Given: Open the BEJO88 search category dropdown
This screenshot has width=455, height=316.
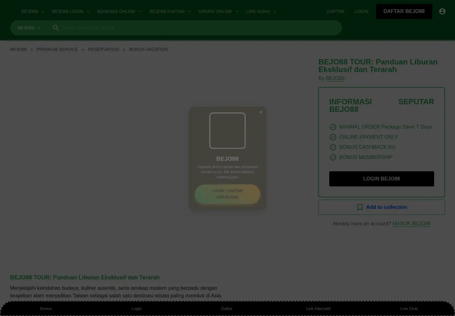Looking at the screenshot, I should point(29,28).
